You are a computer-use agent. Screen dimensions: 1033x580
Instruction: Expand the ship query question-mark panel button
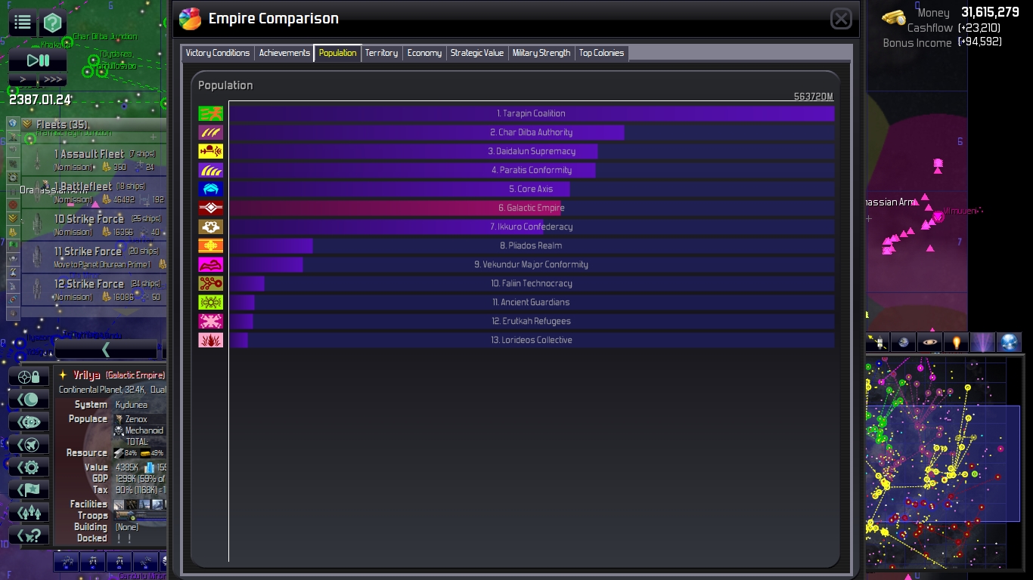pos(29,535)
